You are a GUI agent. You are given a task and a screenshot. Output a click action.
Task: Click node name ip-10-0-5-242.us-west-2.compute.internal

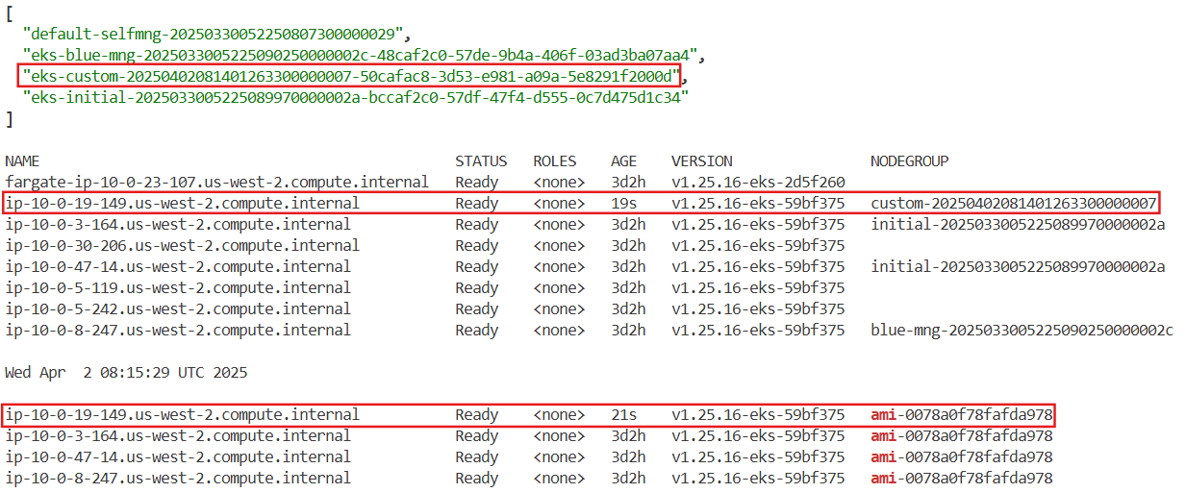178,309
